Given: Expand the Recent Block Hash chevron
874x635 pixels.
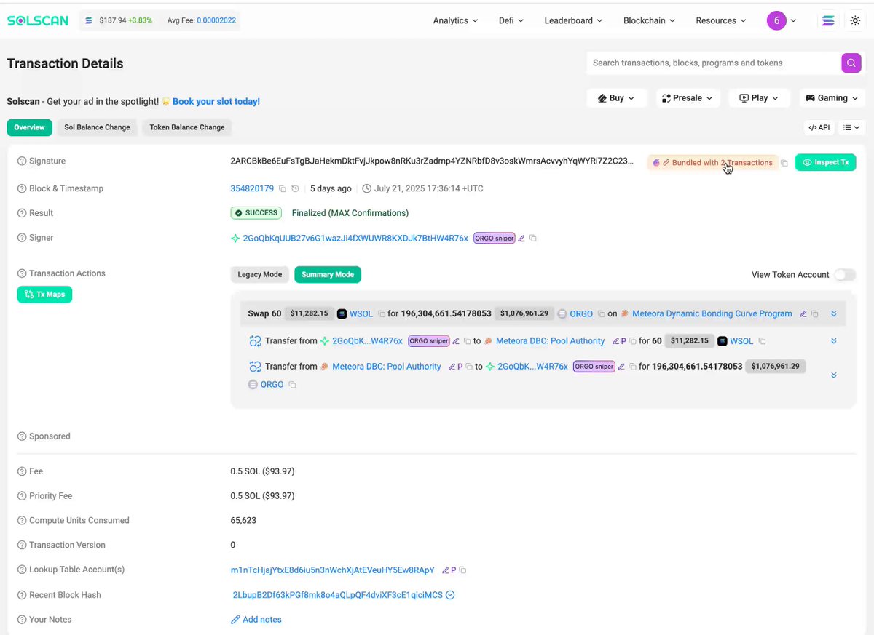Looking at the screenshot, I should point(450,595).
